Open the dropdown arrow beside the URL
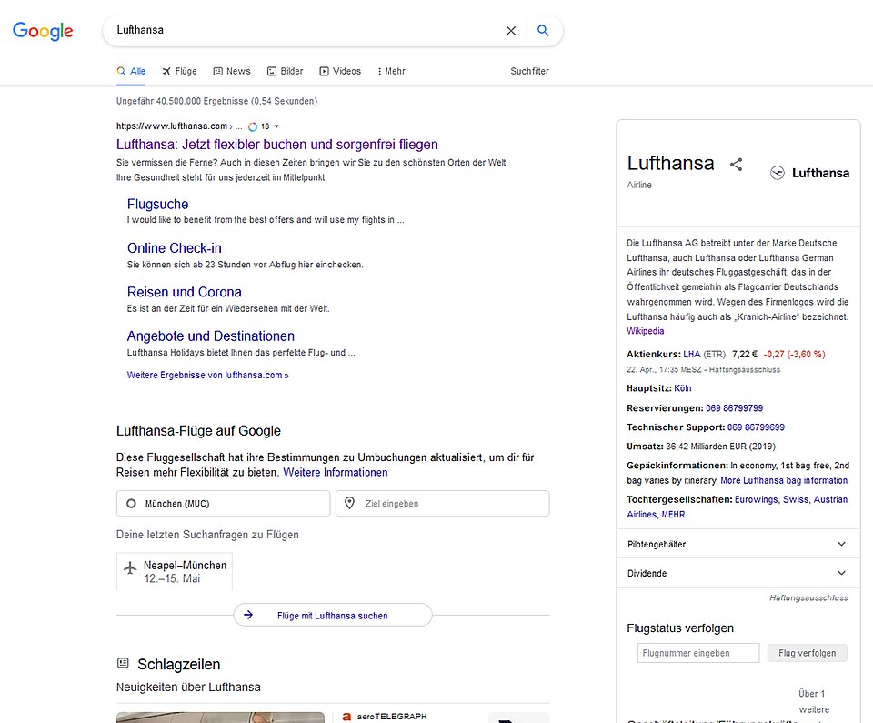The width and height of the screenshot is (873, 723). pos(276,126)
